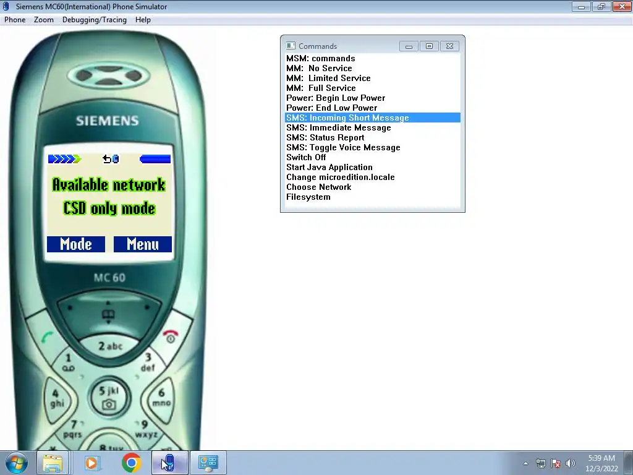
Task: Select the Filesystem command
Action: (x=373, y=197)
